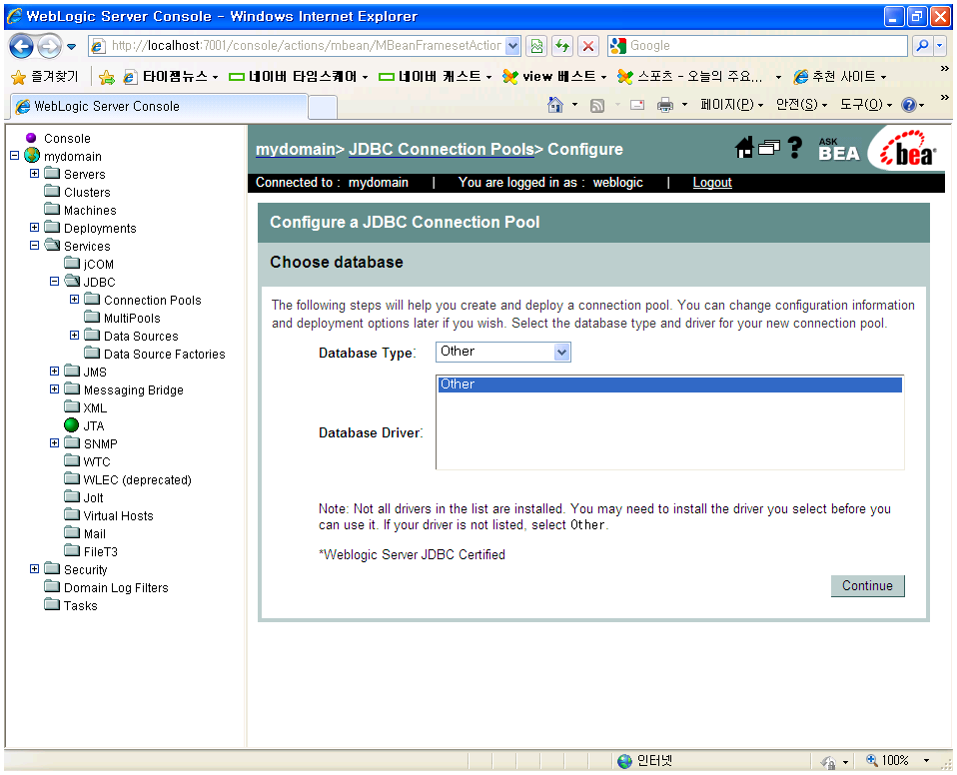Open the 추천 사이트 favorites link
This screenshot has height=775, width=957.
point(840,77)
